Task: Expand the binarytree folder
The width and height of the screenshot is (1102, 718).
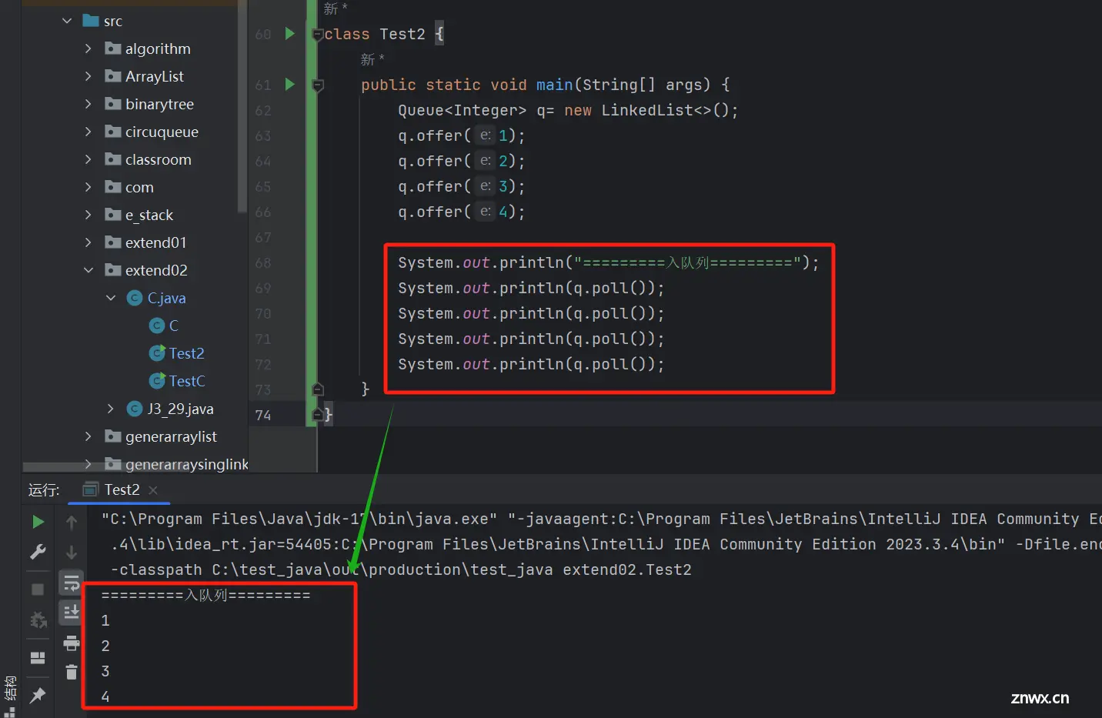Action: [x=88, y=104]
